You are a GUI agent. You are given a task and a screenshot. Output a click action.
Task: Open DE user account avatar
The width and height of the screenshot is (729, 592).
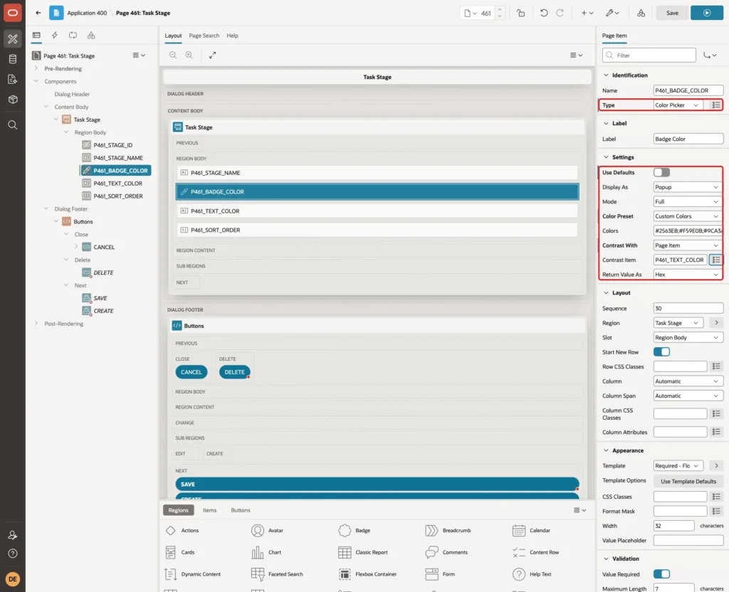[13, 579]
